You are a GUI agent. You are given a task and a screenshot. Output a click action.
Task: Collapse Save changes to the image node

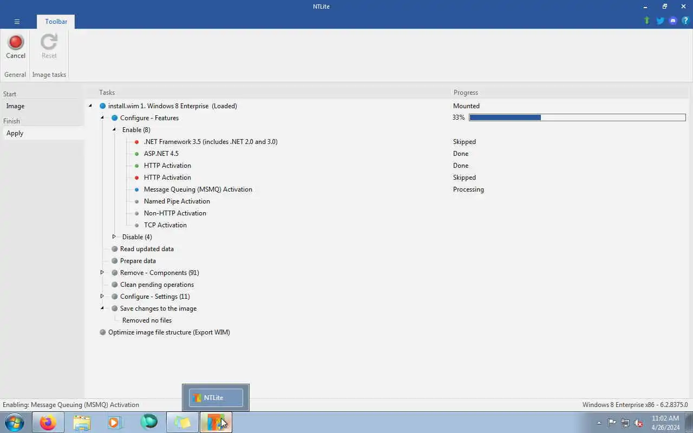coord(102,309)
